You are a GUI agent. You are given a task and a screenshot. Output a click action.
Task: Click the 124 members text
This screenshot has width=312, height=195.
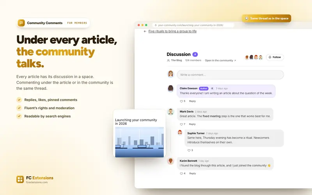193,60
